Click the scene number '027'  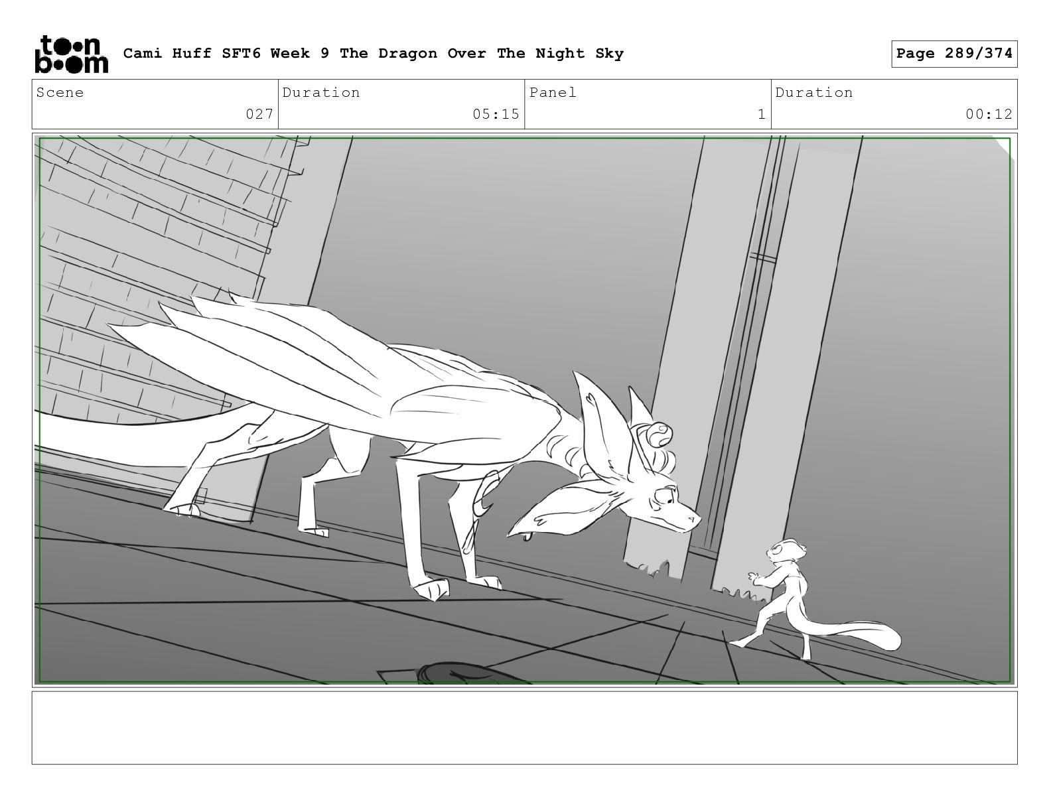(x=259, y=114)
